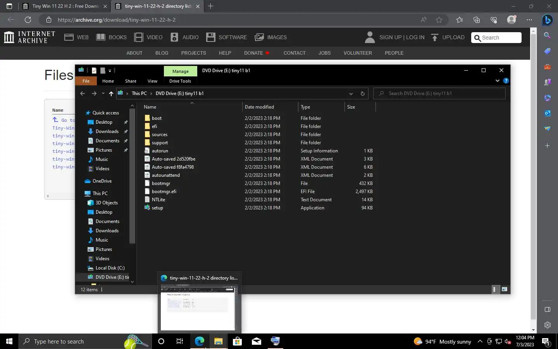Select 3D Objects in navigation pane
558x349 pixels.
click(x=107, y=203)
